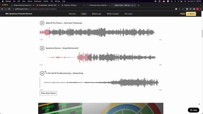Screen dimensions: 203x114
Task: Switch to the Listen section tab
Action: click(84, 14)
